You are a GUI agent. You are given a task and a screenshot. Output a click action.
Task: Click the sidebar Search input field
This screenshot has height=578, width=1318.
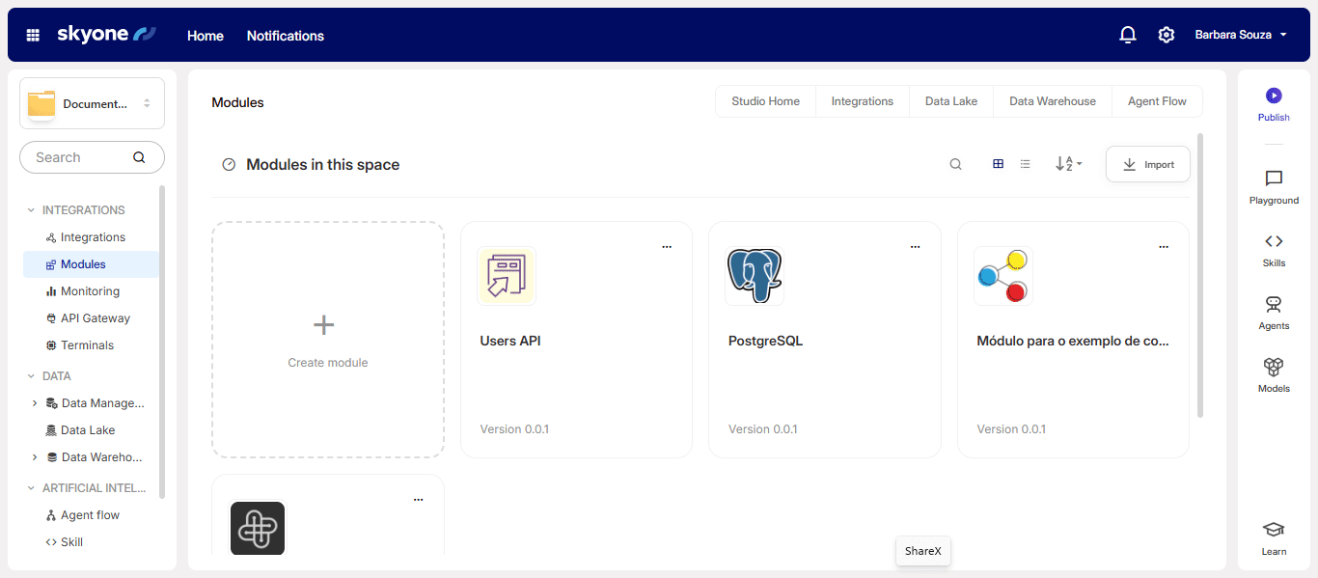[82, 157]
